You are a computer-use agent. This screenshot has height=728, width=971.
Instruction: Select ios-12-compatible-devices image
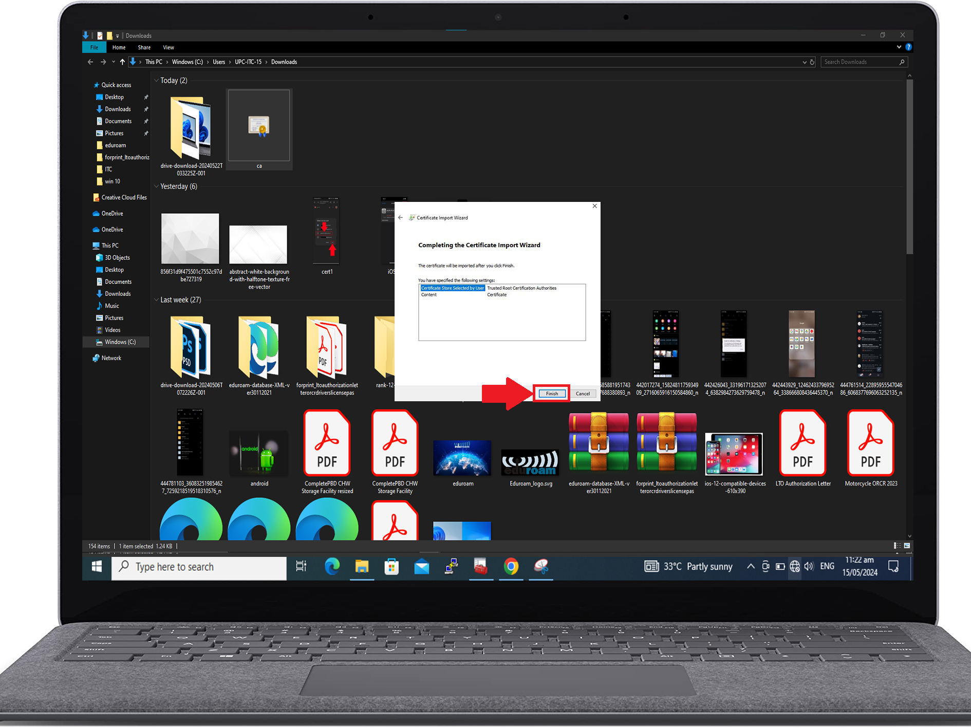pos(735,462)
